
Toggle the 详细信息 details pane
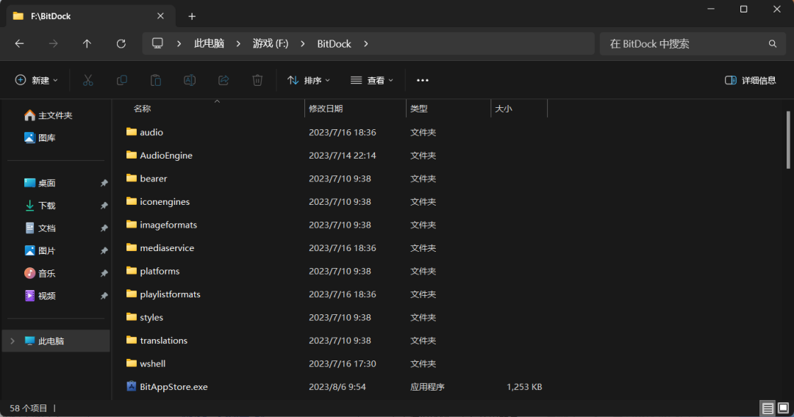pyautogui.click(x=751, y=80)
